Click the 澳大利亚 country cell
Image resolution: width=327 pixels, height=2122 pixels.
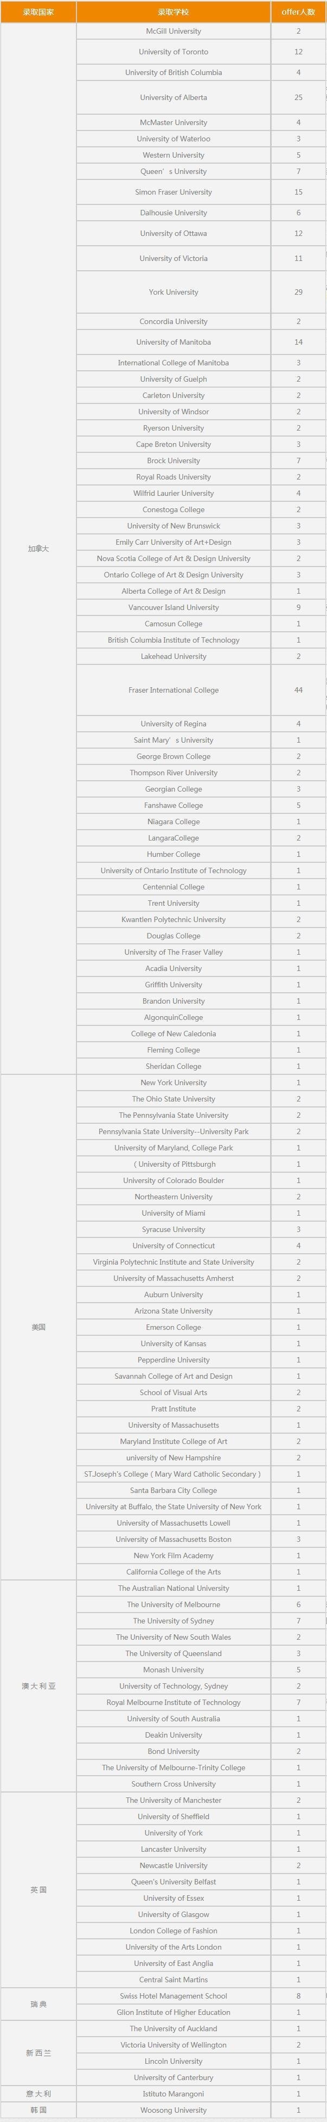38,1686
